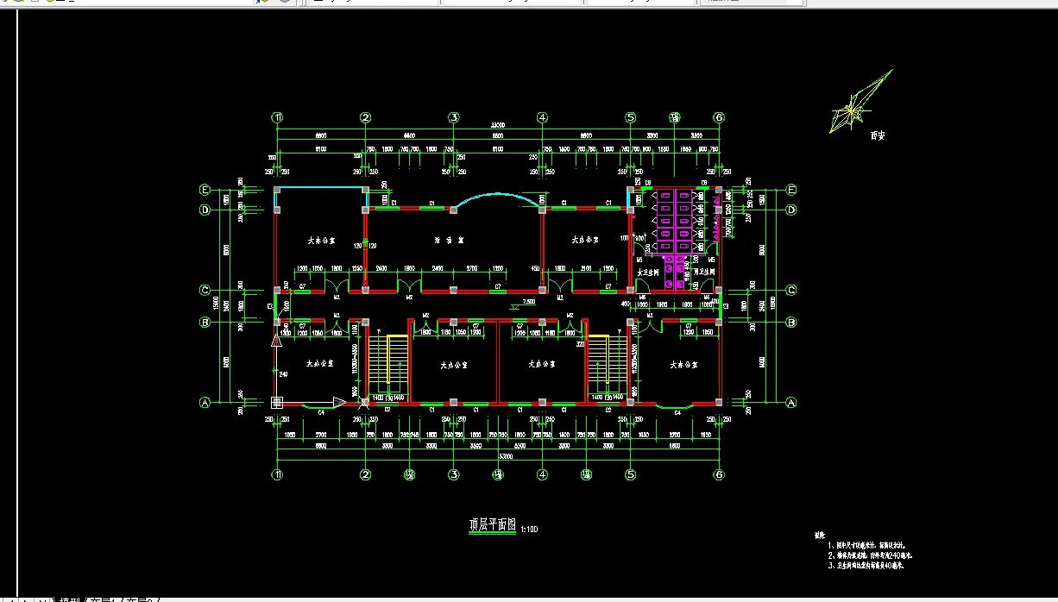Click the room label below the arc window
Screen dimensions: 1058x602
tap(450, 241)
